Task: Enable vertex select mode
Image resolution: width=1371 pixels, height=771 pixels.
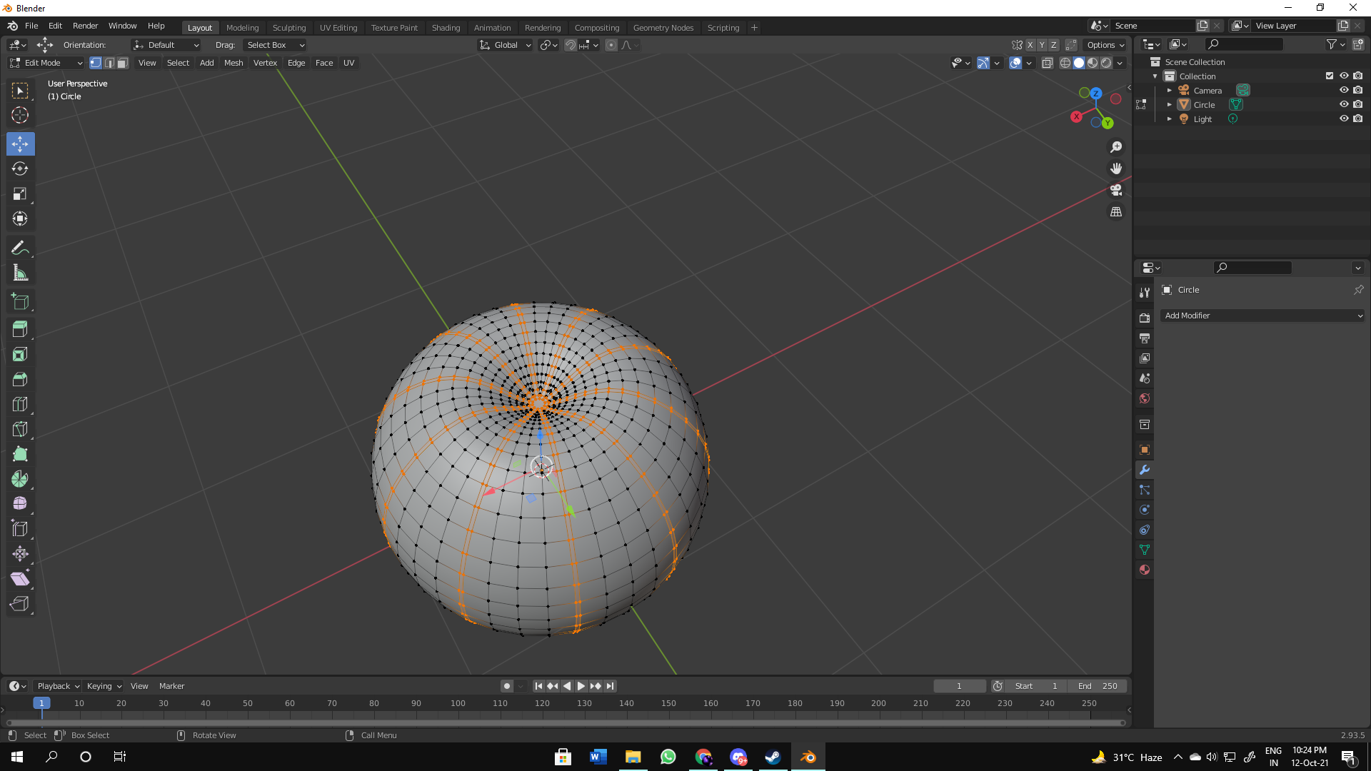Action: pos(96,63)
